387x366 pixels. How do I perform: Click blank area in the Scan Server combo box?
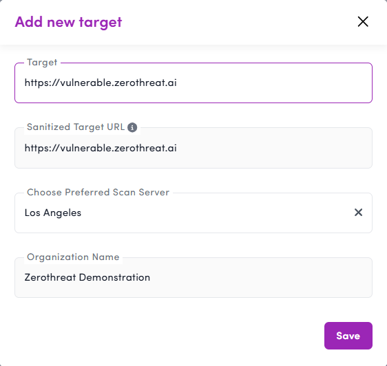[x=217, y=213]
